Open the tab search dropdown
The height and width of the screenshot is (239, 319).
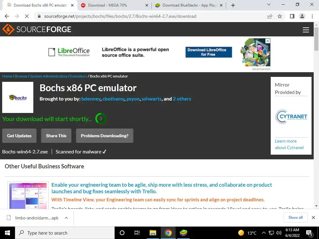(269, 4)
